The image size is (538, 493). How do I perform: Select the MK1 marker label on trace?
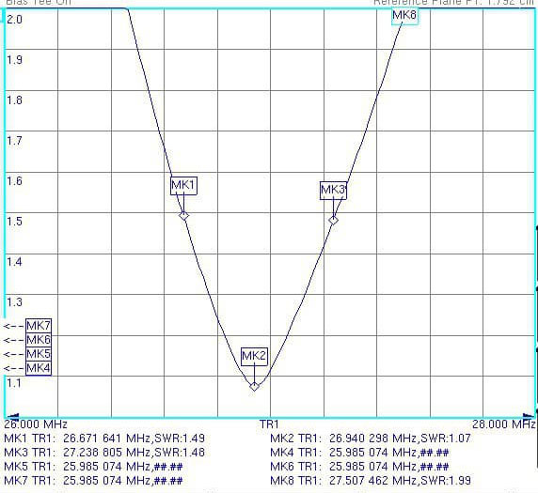[184, 185]
